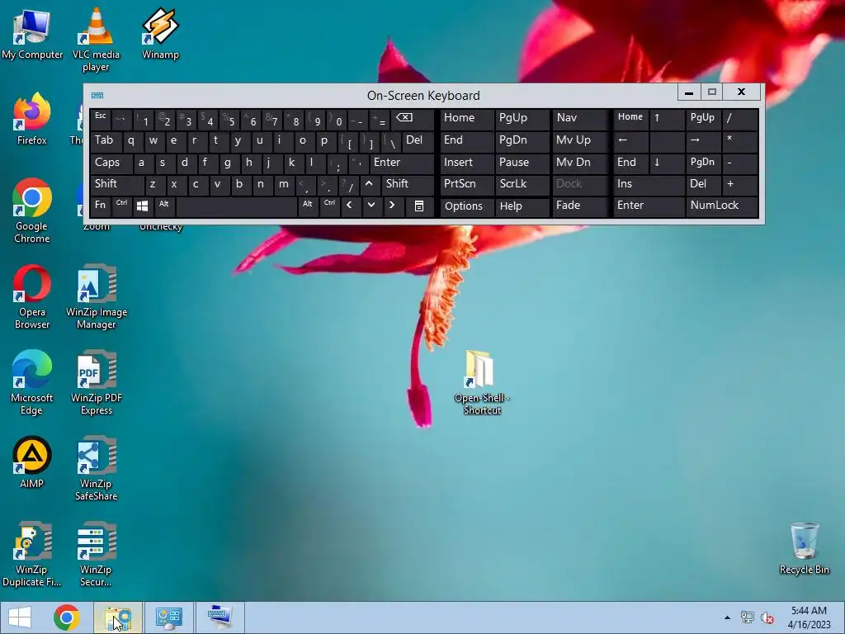
Task: Toggle the right Shift key
Action: (408, 184)
